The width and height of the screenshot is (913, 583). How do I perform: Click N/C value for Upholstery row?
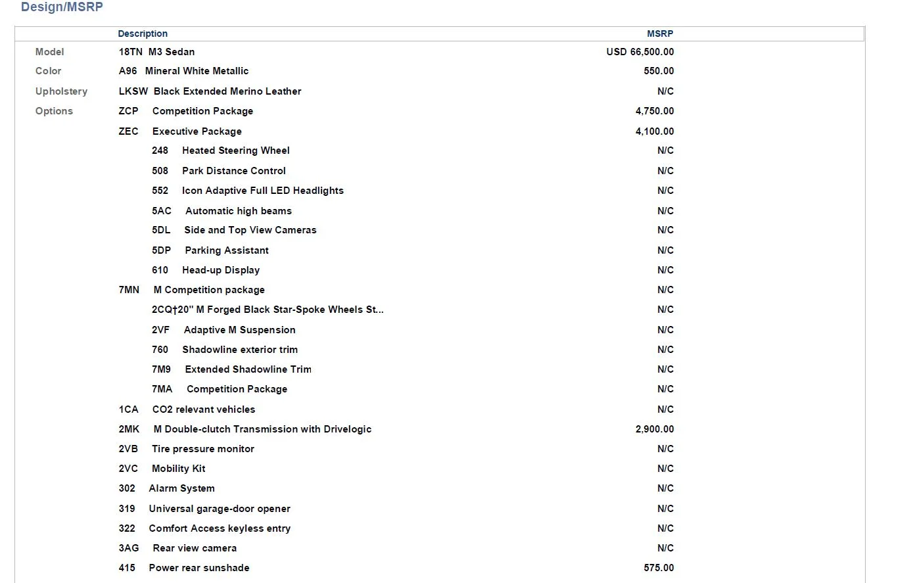[665, 91]
